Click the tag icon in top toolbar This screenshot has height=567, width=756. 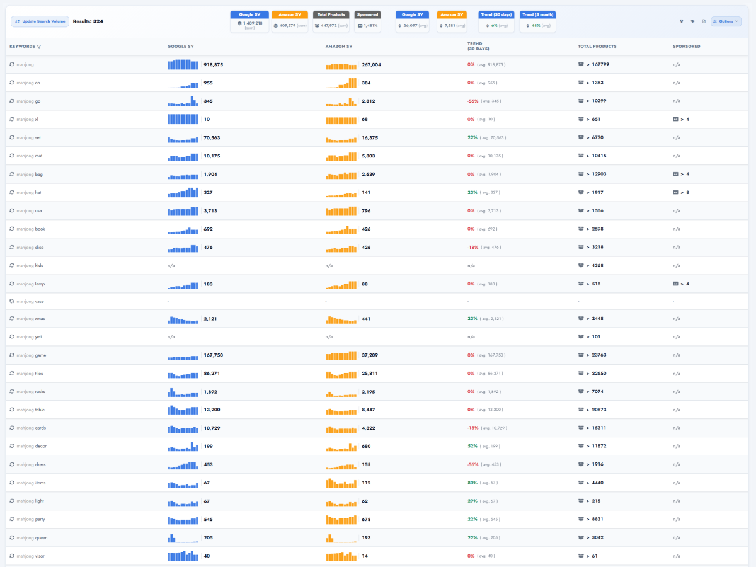(x=692, y=21)
